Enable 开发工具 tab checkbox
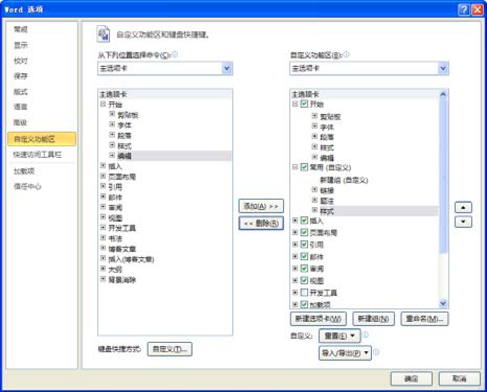Image resolution: width=487 pixels, height=392 pixels. click(304, 292)
